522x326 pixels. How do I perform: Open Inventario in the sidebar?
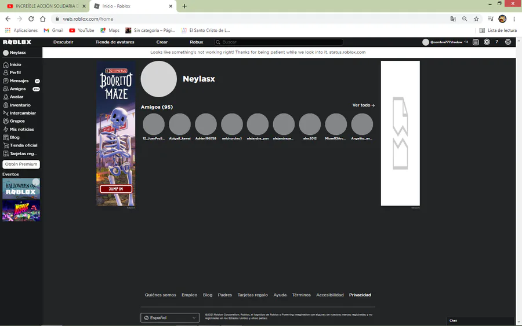(21, 105)
